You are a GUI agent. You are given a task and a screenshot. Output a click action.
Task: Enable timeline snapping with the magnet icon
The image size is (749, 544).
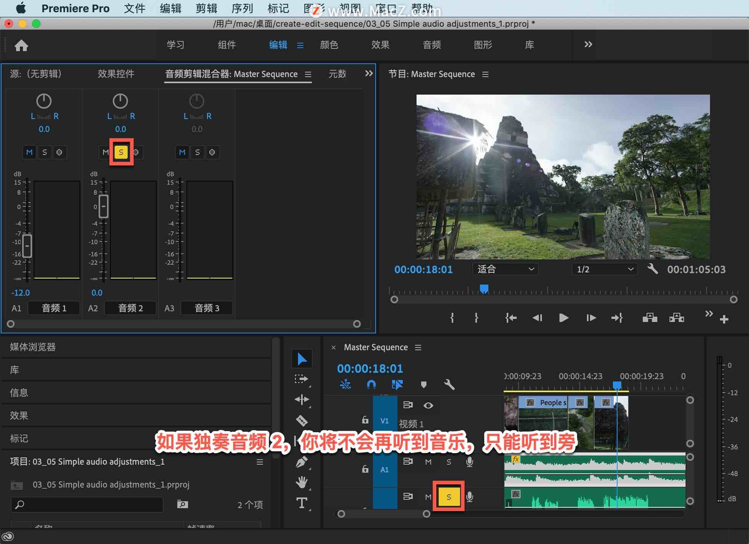[371, 385]
